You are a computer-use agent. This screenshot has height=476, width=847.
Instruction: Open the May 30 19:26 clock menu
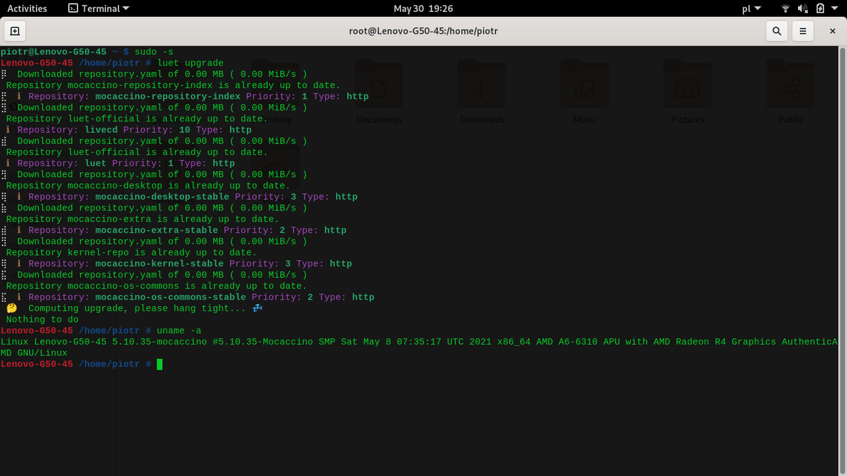click(423, 9)
